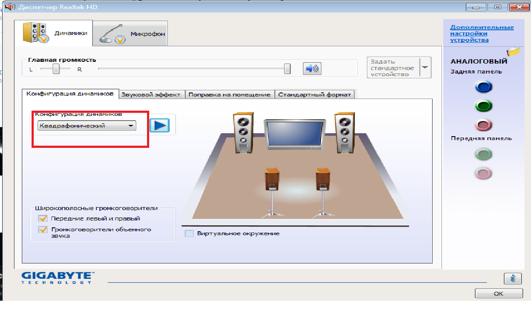Image resolution: width=531 pixels, height=332 pixels.
Task: Click the green front panel jack
Action: pos(483,154)
